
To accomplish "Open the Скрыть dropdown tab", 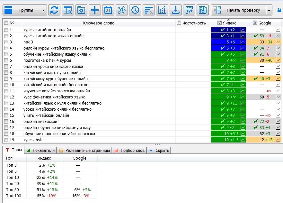I will click(159, 150).
